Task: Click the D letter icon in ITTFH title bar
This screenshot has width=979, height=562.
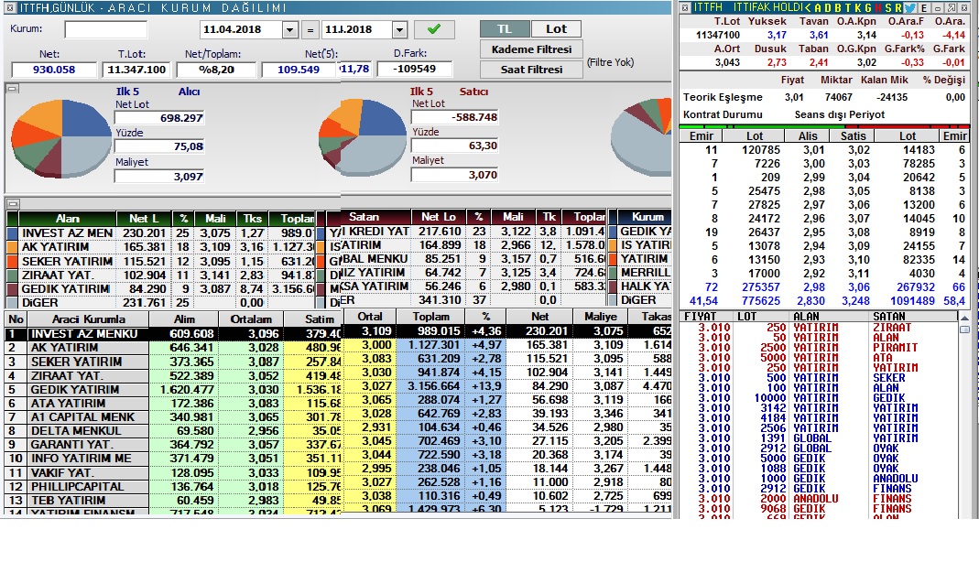Action: tap(828, 8)
